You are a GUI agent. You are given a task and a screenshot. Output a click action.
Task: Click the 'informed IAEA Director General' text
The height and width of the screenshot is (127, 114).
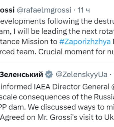(x=55, y=87)
